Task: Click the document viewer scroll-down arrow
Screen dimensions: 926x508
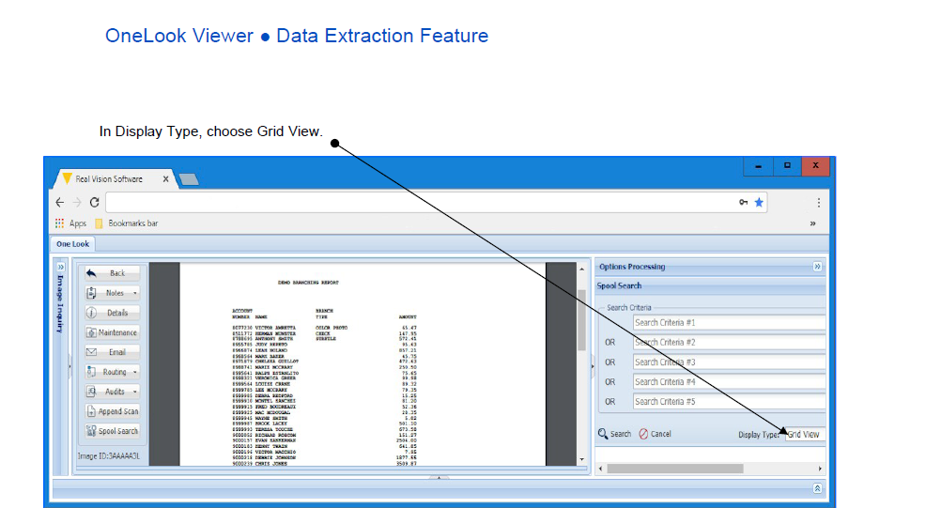Action: 581,459
